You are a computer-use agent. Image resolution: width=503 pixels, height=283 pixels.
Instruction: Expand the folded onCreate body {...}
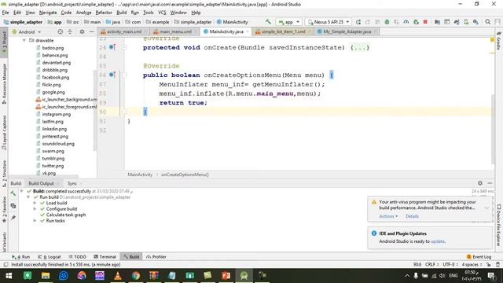tap(360, 47)
